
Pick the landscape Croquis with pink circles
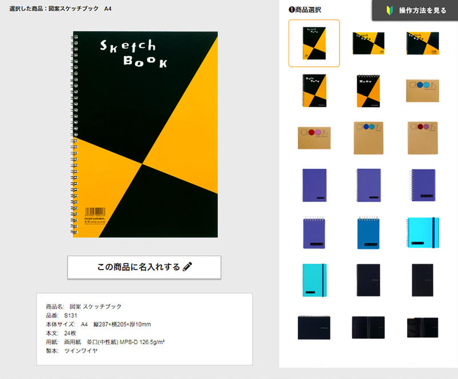(x=314, y=137)
